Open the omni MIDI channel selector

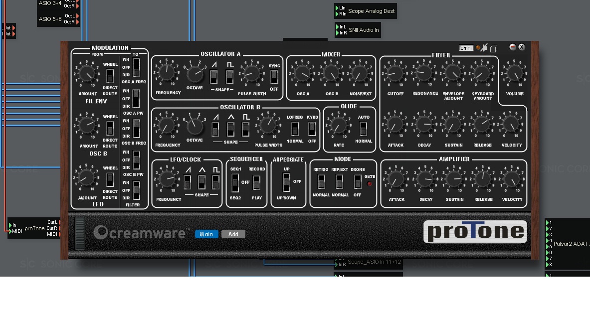(466, 48)
